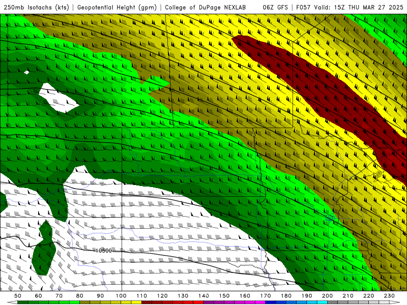
Task: Click the 100 knot scale label
Action: click(x=121, y=296)
